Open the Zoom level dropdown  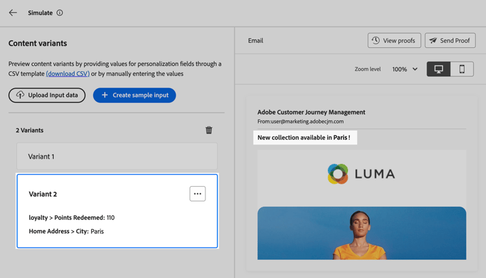click(405, 69)
